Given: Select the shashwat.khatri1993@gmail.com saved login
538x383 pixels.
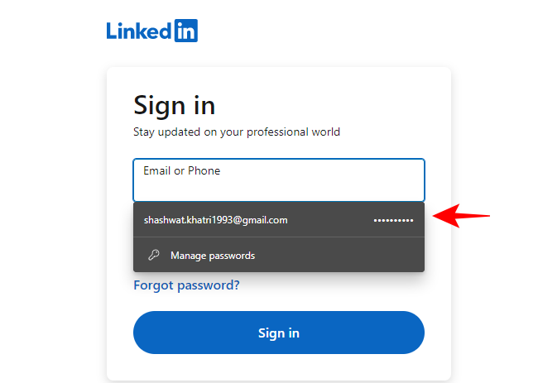Looking at the screenshot, I should 215,220.
